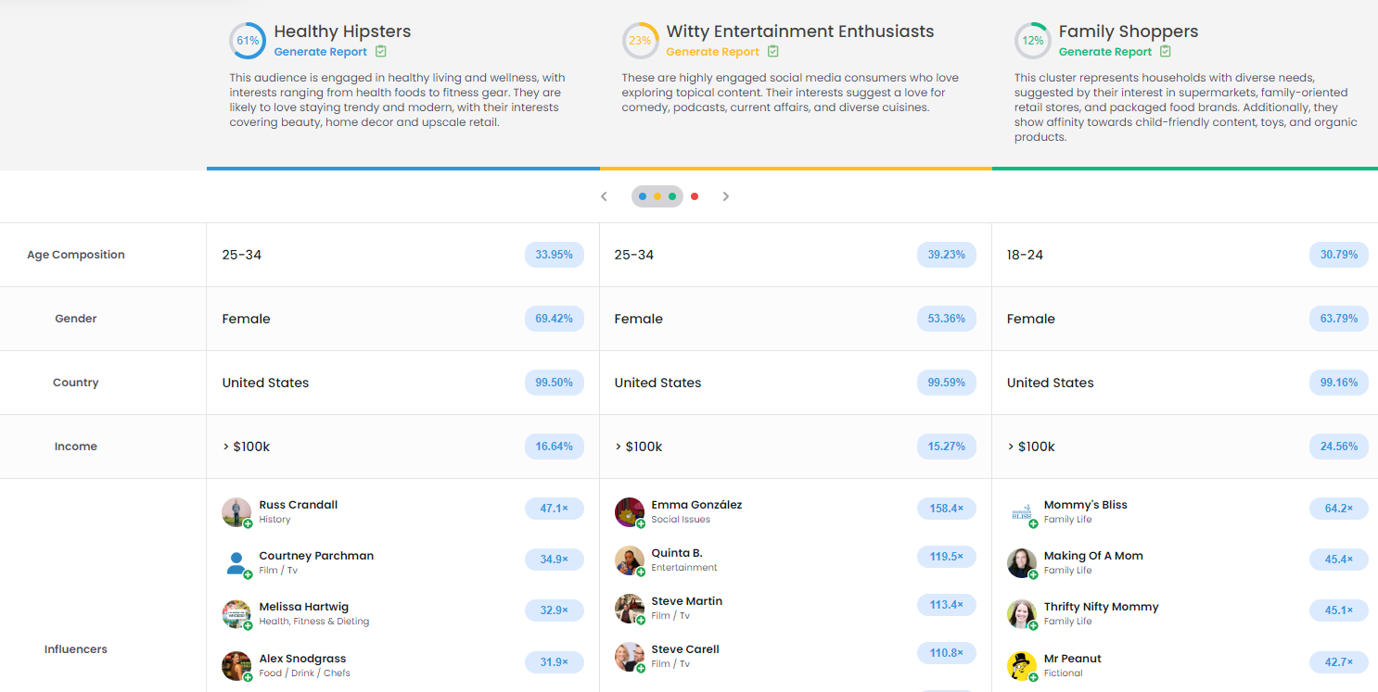The height and width of the screenshot is (692, 1378).
Task: Click Melissa Hartwig's 32.9× affinity badge
Action: click(x=554, y=610)
